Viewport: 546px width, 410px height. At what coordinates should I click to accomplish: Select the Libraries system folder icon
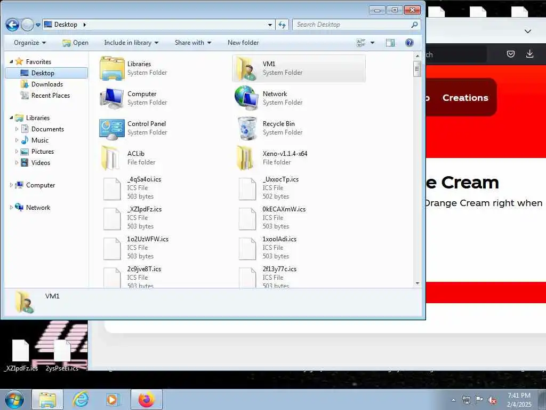coord(112,68)
